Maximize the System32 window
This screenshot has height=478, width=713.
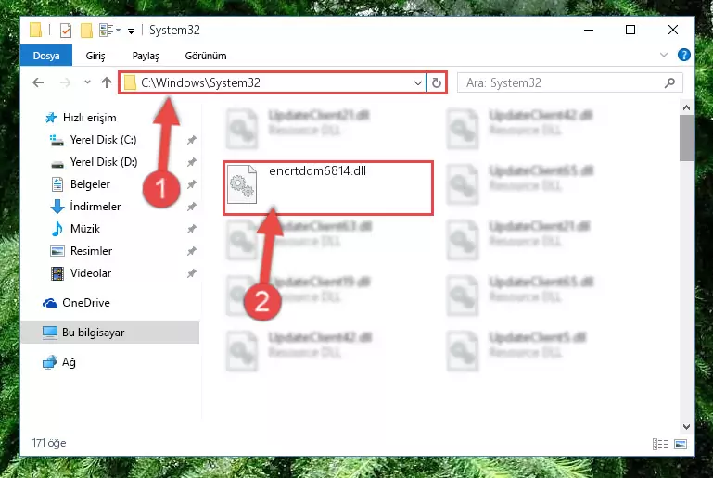pyautogui.click(x=630, y=30)
